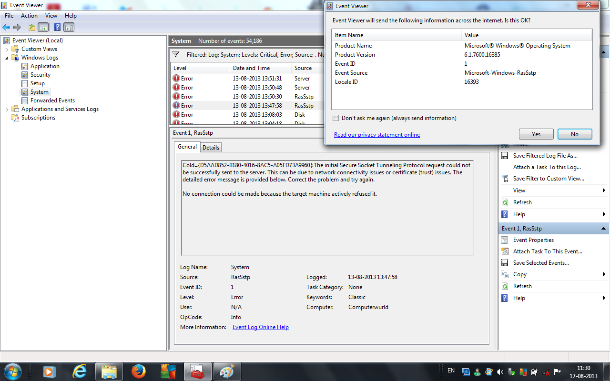The width and height of the screenshot is (610, 381).
Task: Click the power plug battery tray icon
Action: click(535, 372)
